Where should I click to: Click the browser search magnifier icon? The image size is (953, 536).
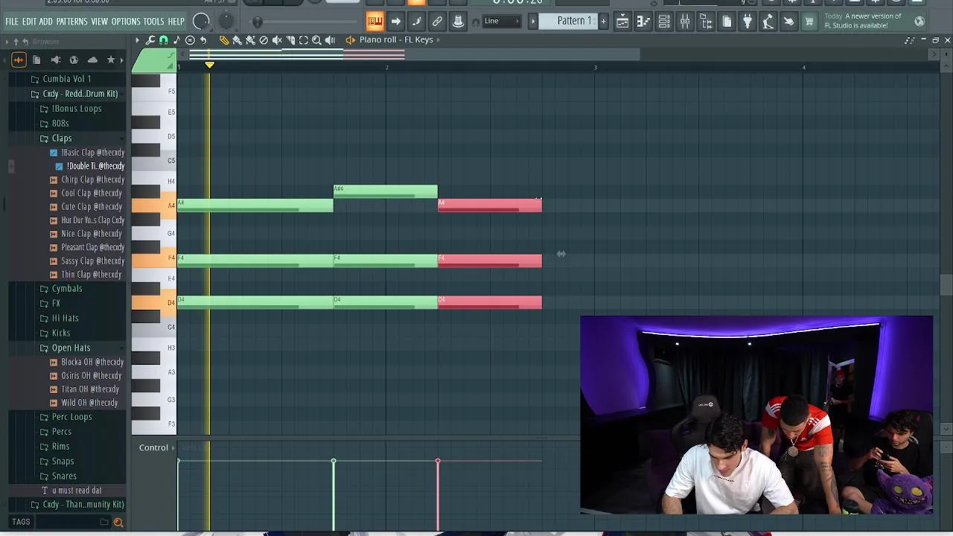118,523
